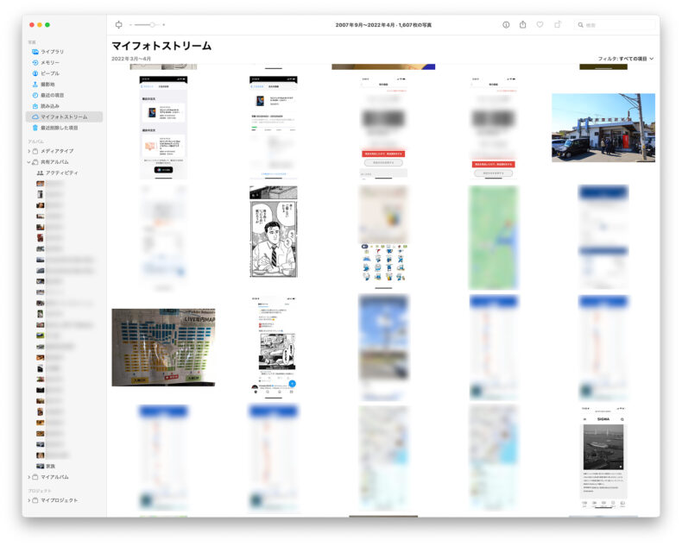Open the フィルタ: すべての項目 dropdown
This screenshot has width=682, height=546.
tap(625, 59)
